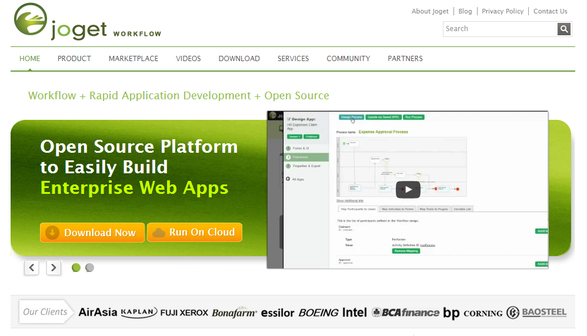The width and height of the screenshot is (587, 336).
Task: Go to previous slide arrow
Action: click(x=32, y=268)
